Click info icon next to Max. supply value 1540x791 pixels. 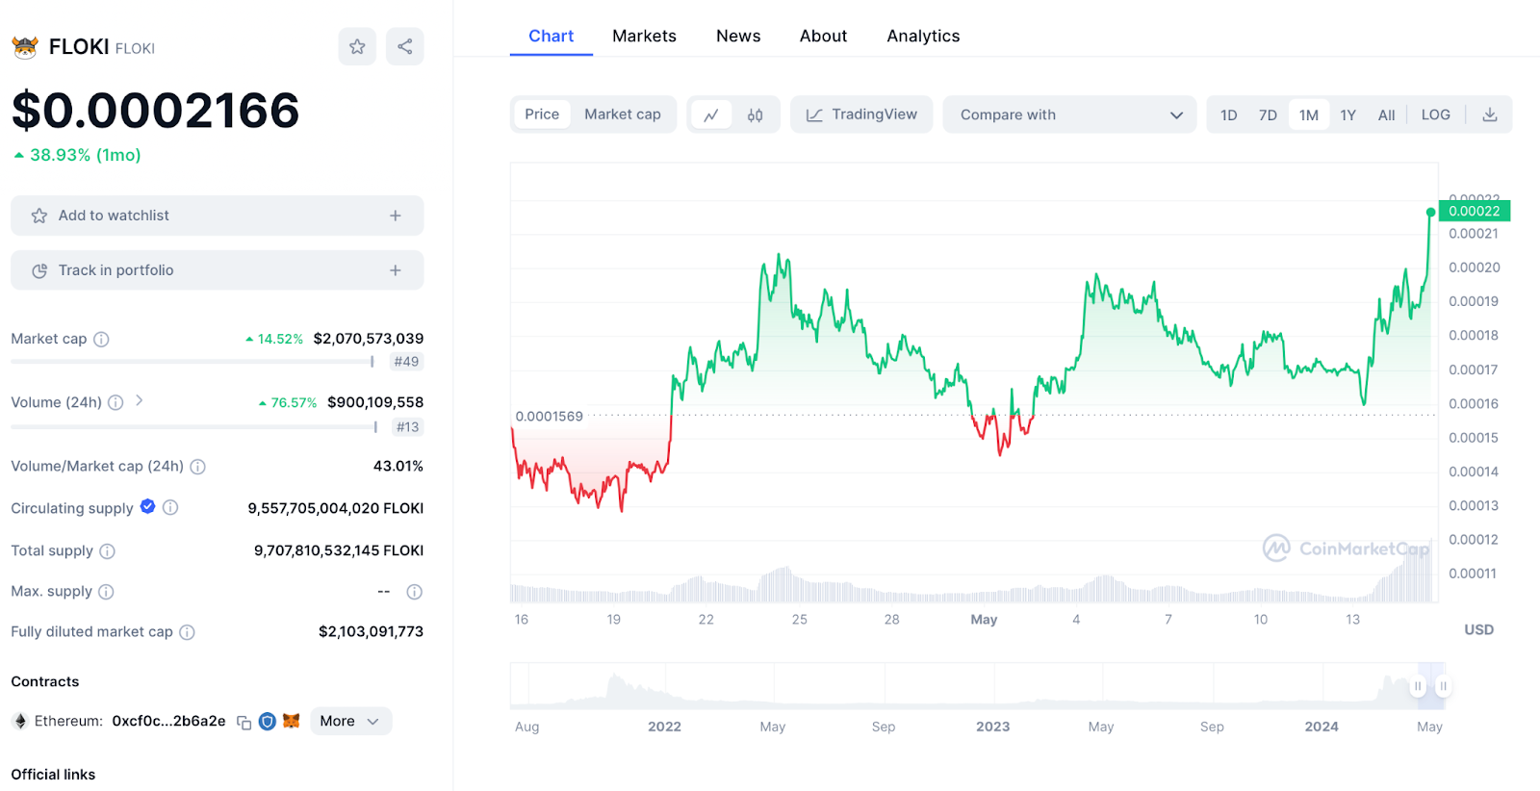coord(415,592)
